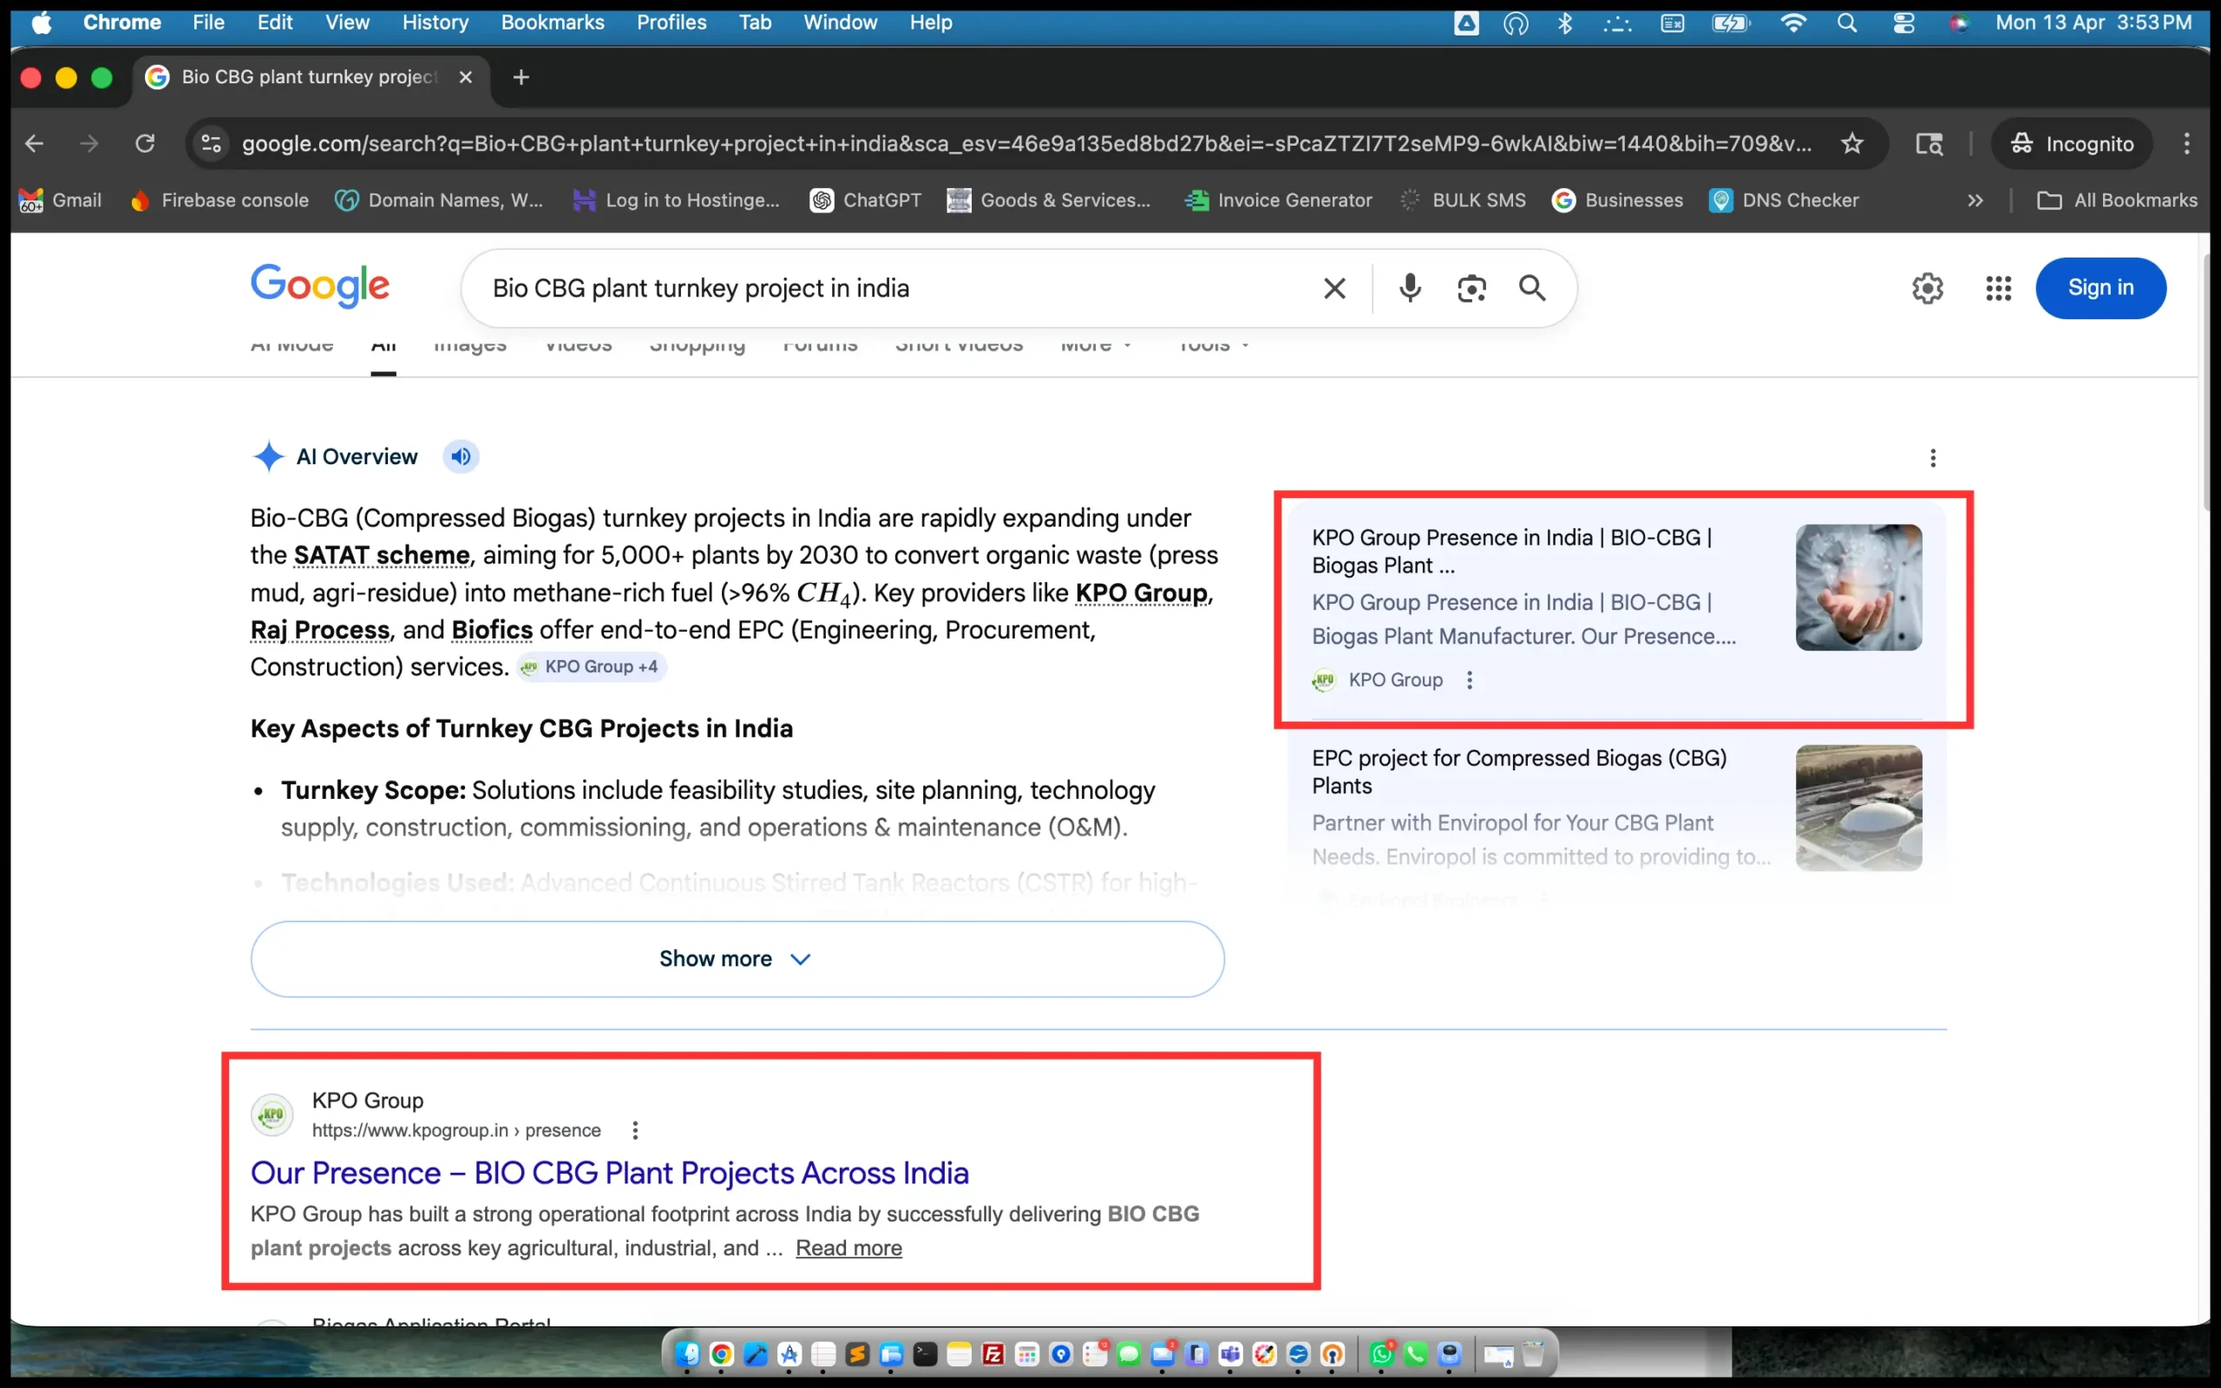Viewport: 2221px width, 1388px height.
Task: Open Google quick settings gear
Action: click(1927, 288)
